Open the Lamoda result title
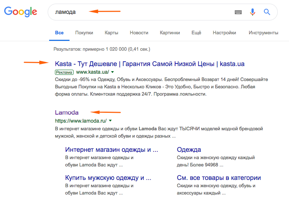The width and height of the screenshot is (289, 200). pos(67,112)
